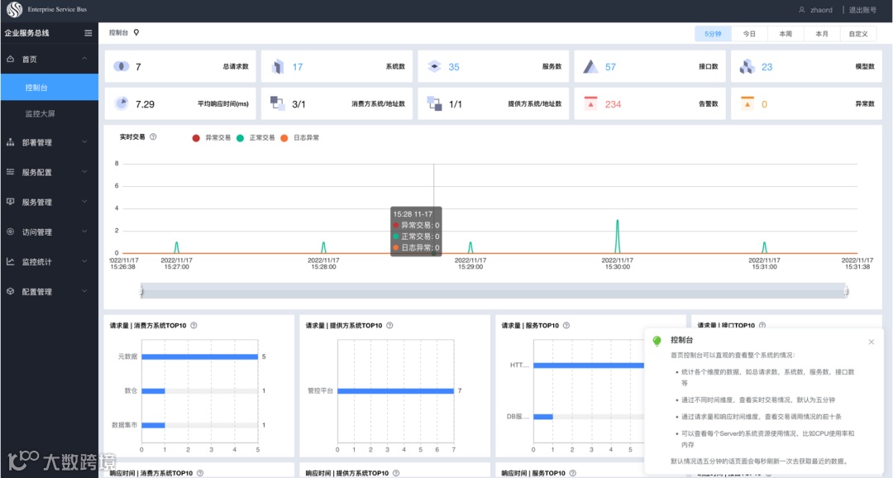Close the 控制台 help popup

point(871,342)
